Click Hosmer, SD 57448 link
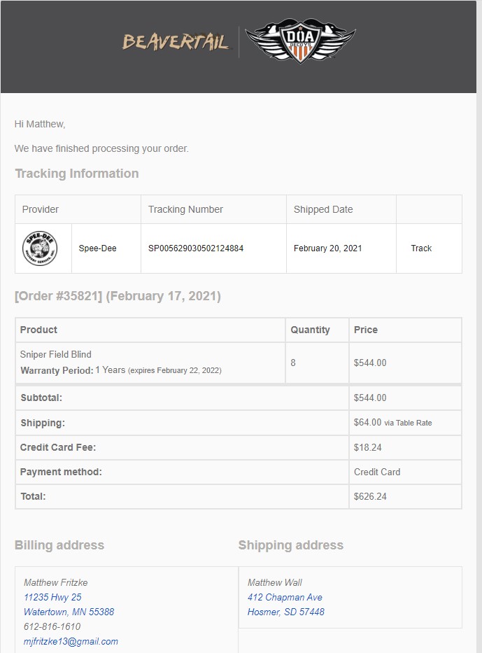This screenshot has height=653, width=482. click(x=286, y=612)
